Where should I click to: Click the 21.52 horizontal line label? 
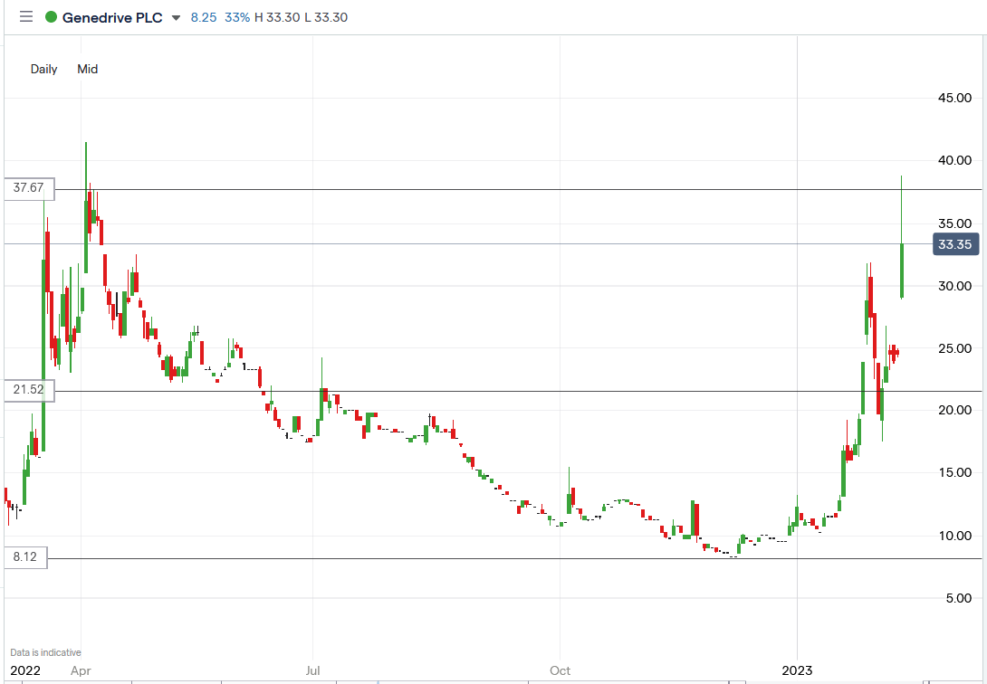click(29, 391)
